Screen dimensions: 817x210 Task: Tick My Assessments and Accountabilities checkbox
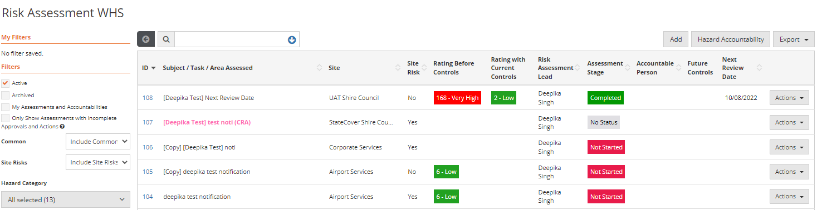5,107
